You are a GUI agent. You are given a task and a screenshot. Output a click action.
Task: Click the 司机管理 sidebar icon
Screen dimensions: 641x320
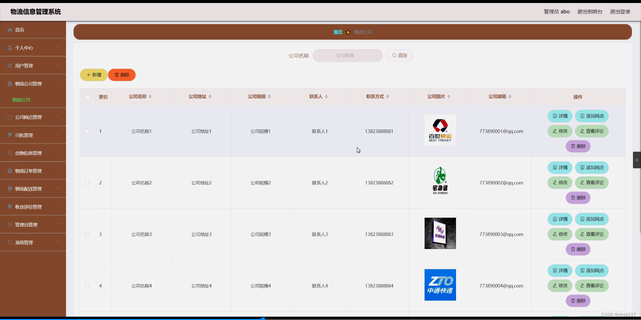[x=9, y=135]
